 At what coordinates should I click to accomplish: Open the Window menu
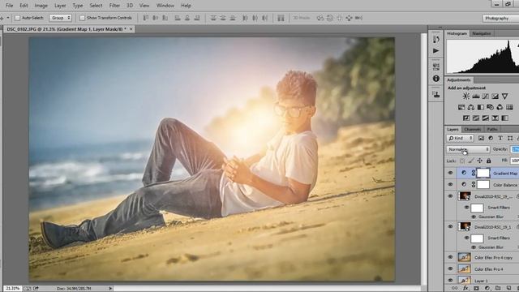pyautogui.click(x=165, y=6)
